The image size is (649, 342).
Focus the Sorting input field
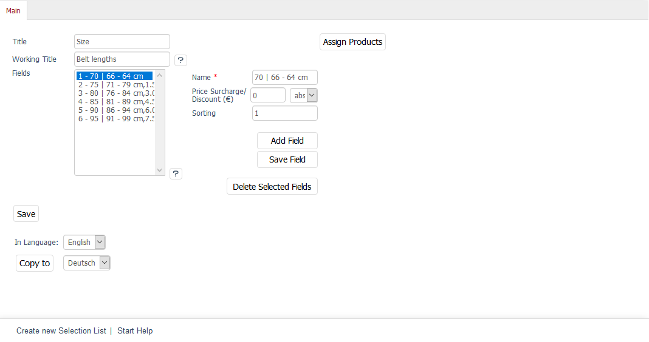(285, 113)
